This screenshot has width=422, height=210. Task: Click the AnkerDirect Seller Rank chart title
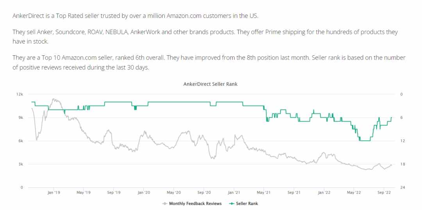(211, 84)
